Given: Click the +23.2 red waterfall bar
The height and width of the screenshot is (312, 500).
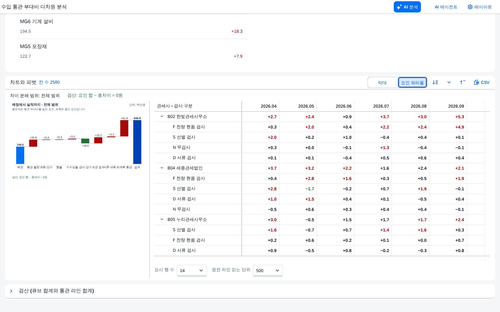Looking at the screenshot, I should (x=98, y=140).
